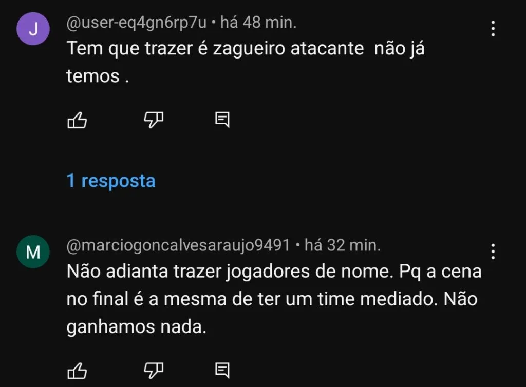This screenshot has height=387, width=526.
Task: Like @marciogoncalvesaraujo9491's comment
Action: [x=77, y=370]
